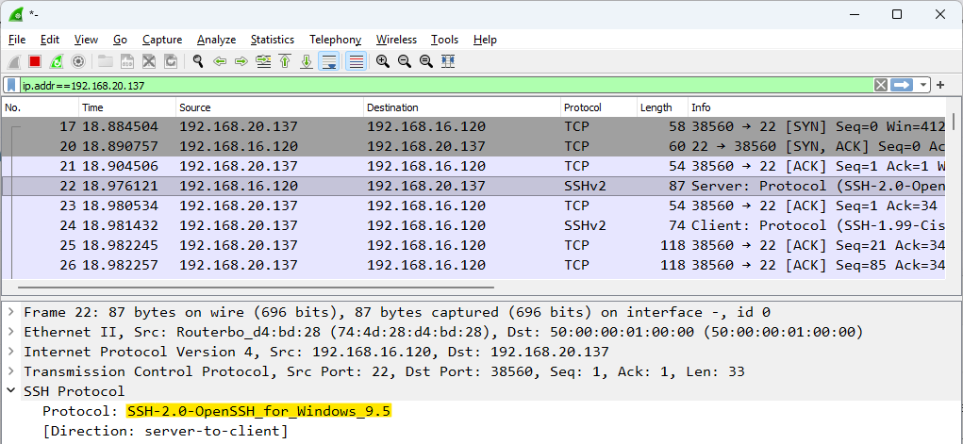
Task: Clear the display filter with X
Action: (881, 86)
